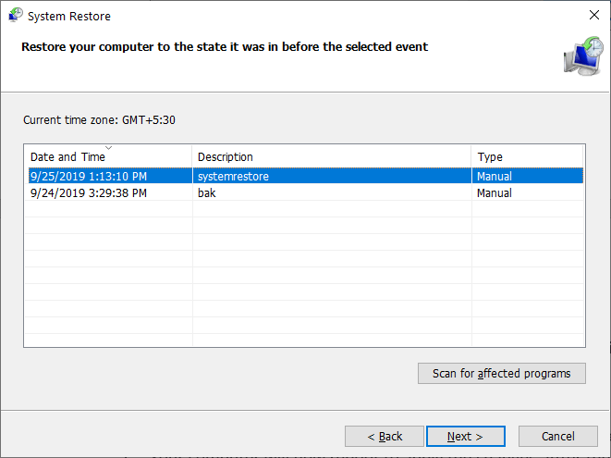
Task: Click the bold restore instruction heading
Action: click(225, 46)
